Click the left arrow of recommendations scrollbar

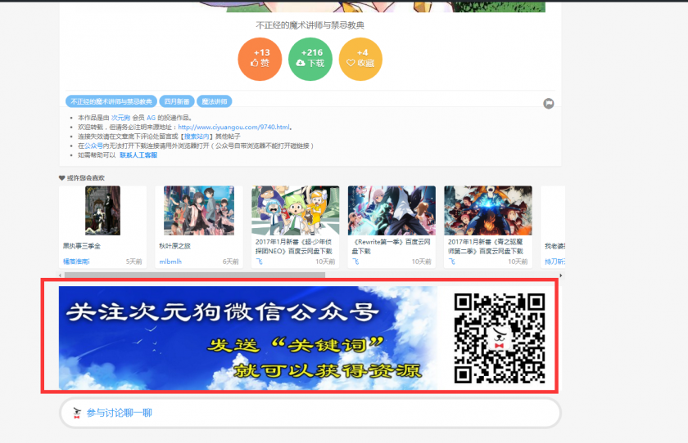coord(60,275)
